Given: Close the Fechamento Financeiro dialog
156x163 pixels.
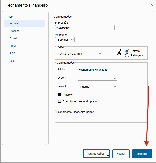Looking at the screenshot, I should 152,5.
